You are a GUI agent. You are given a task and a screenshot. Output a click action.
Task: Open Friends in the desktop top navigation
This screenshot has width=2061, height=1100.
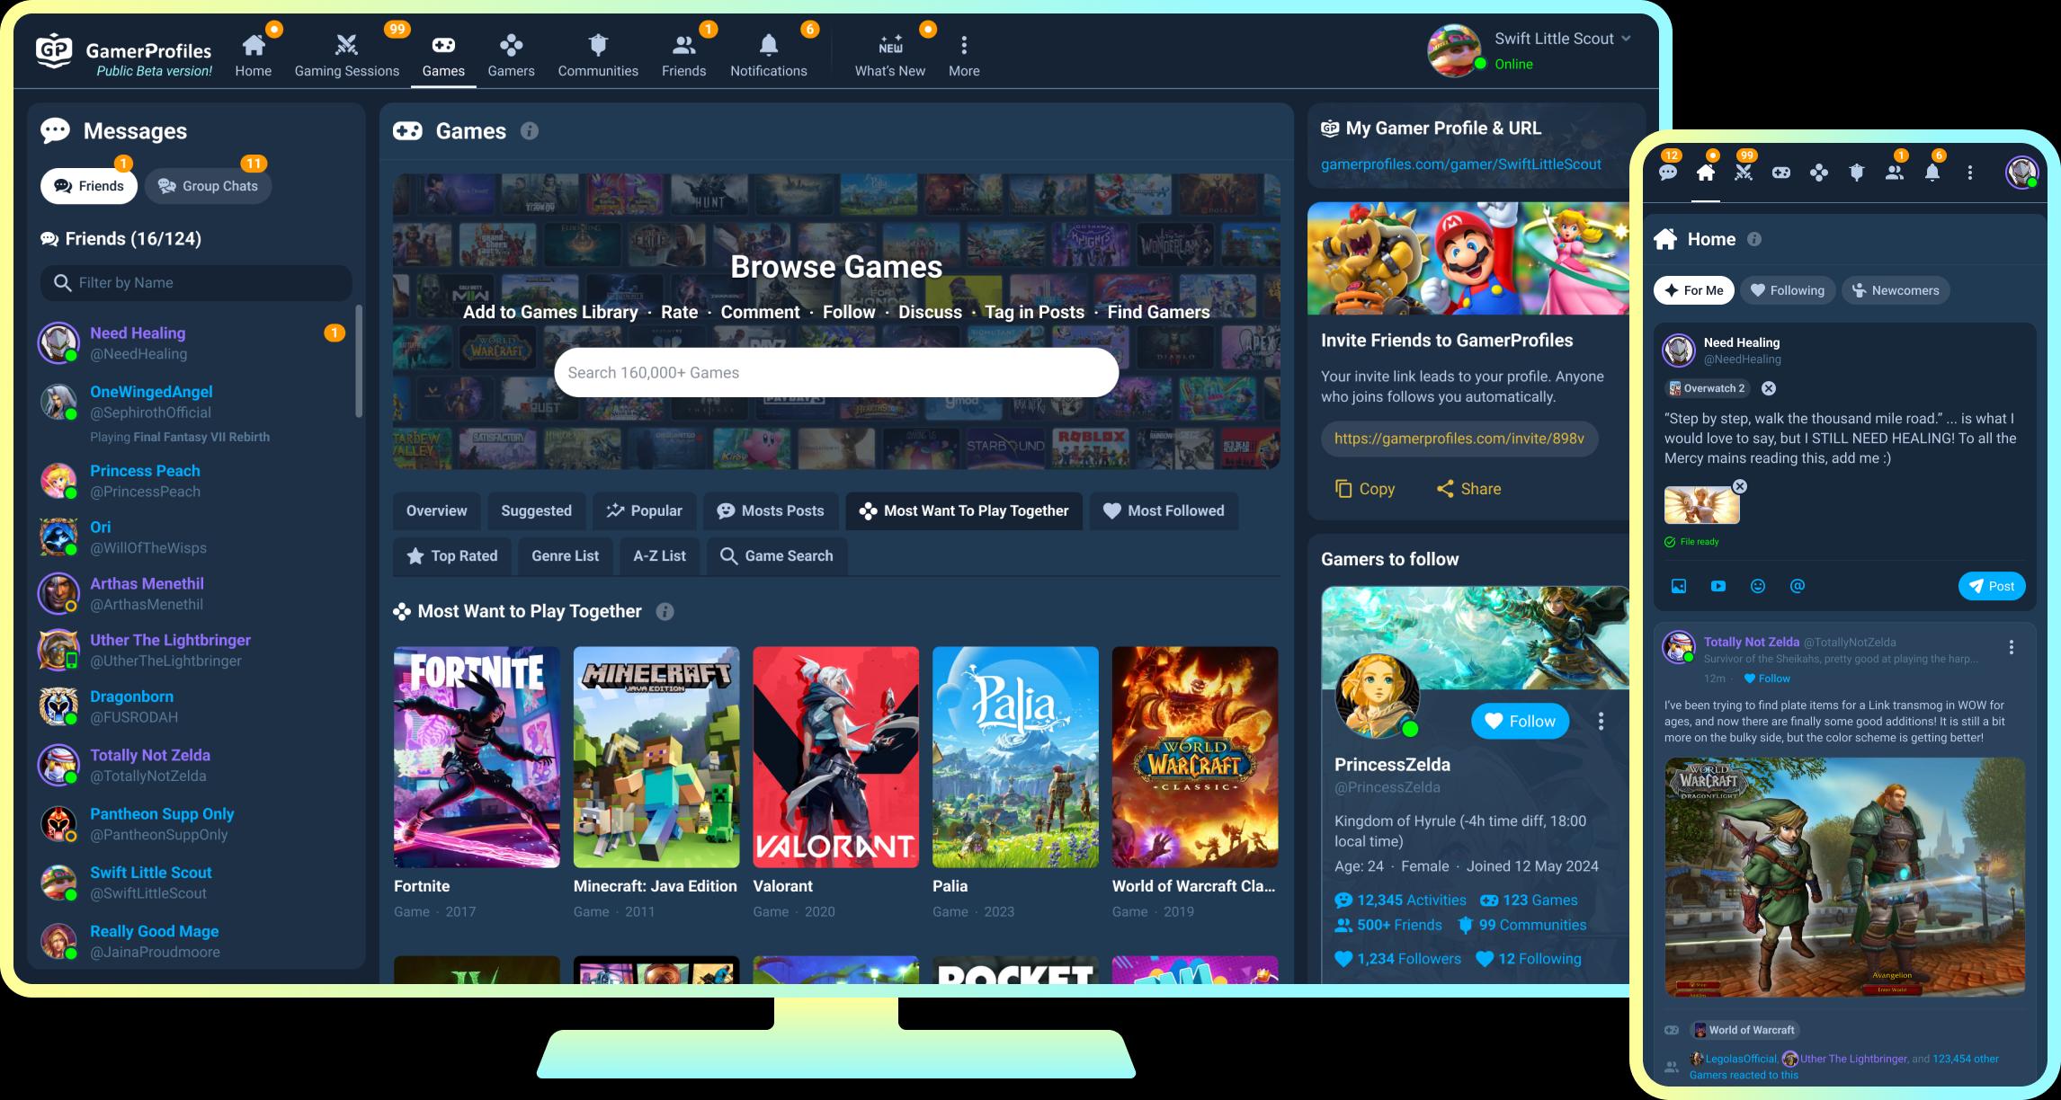tap(683, 56)
